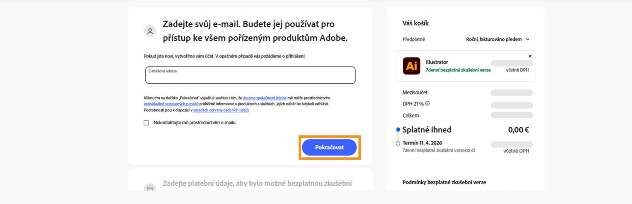
Task: Click the "Pokračovat" button
Action: (329, 147)
